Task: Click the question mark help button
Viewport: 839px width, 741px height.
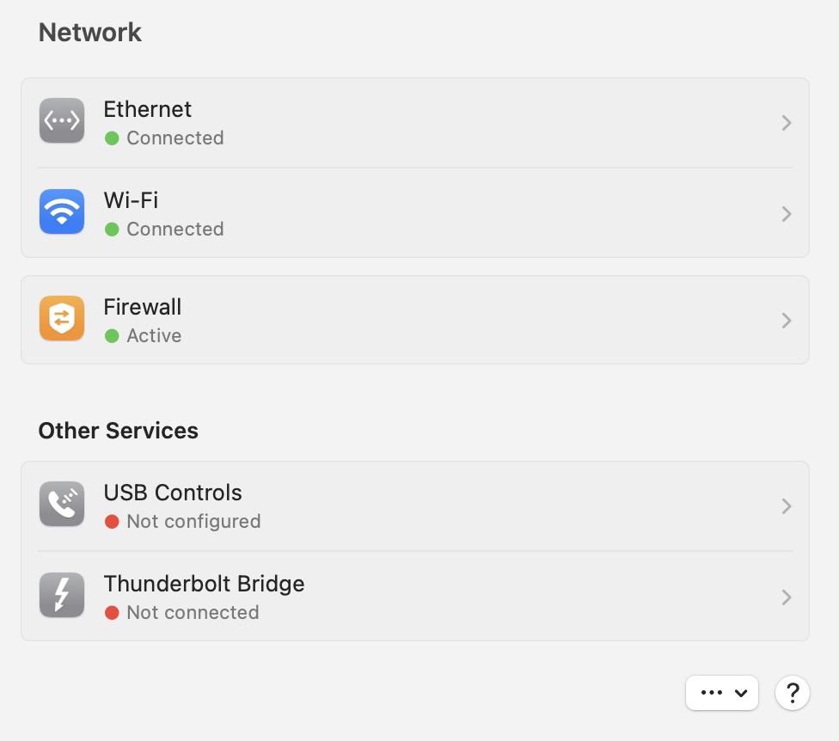Action: click(793, 693)
